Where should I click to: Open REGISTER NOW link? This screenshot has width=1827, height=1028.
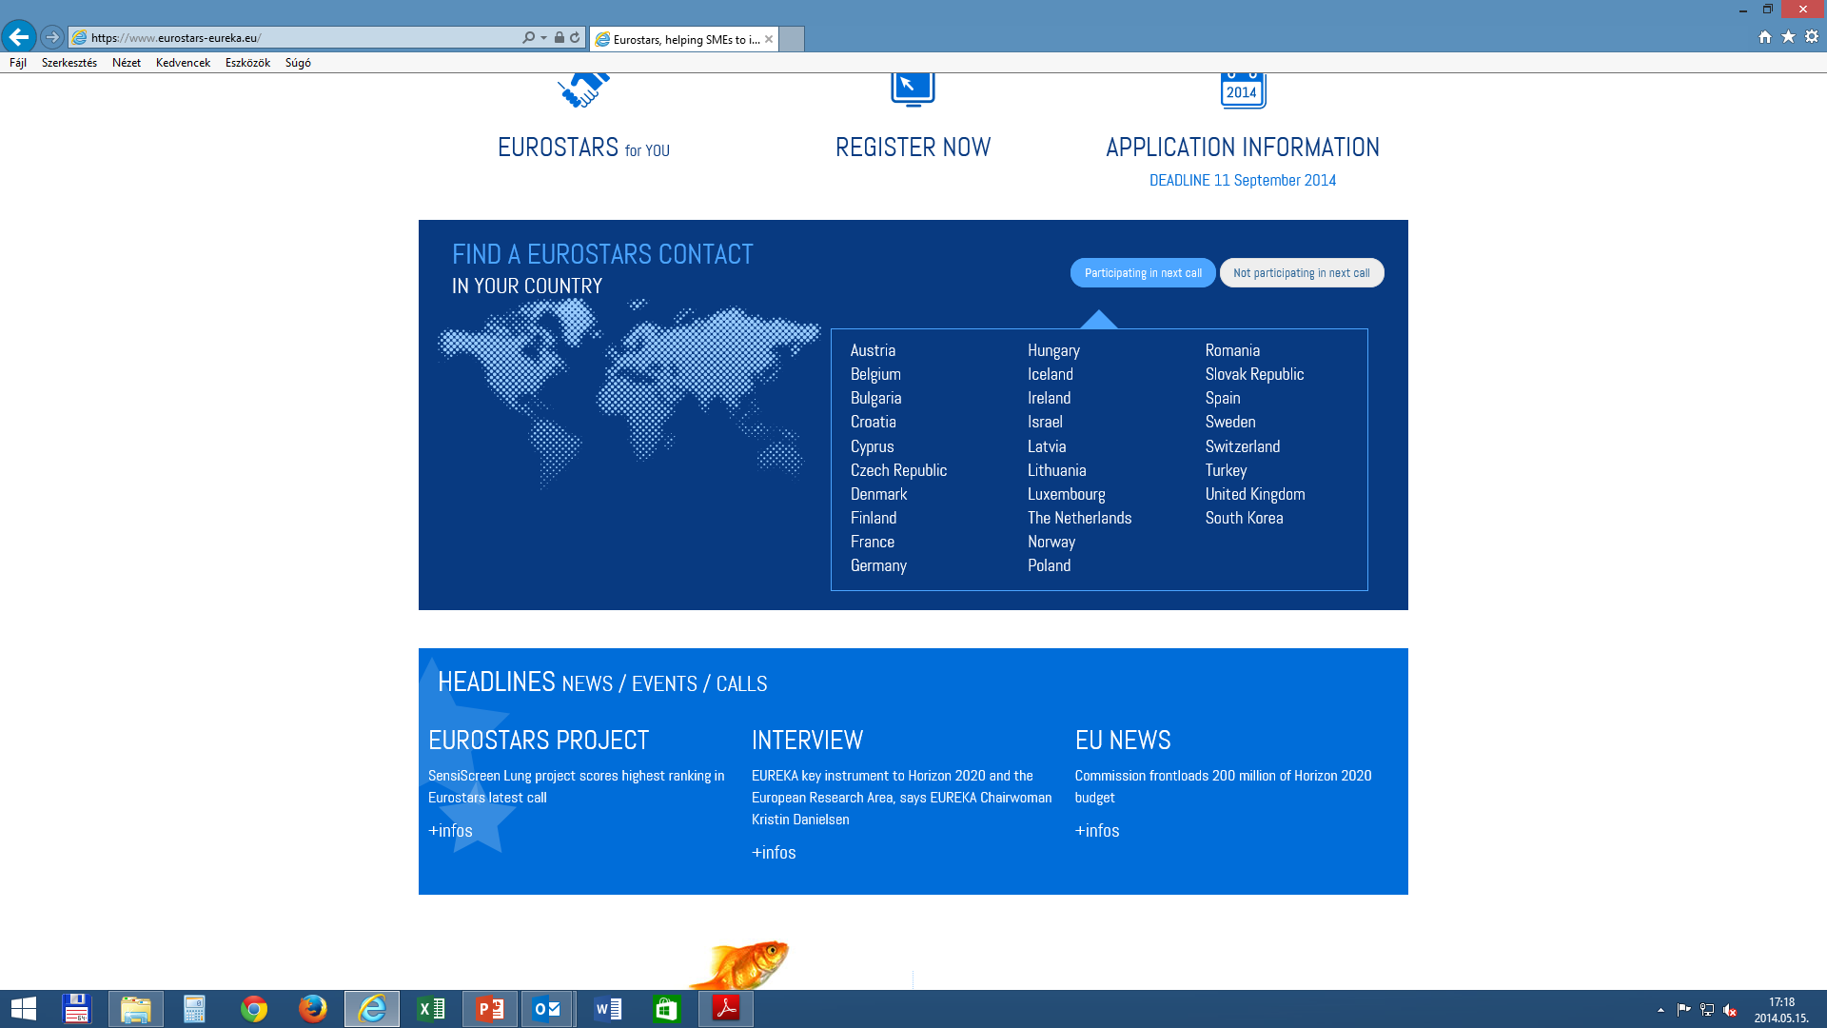tap(913, 148)
